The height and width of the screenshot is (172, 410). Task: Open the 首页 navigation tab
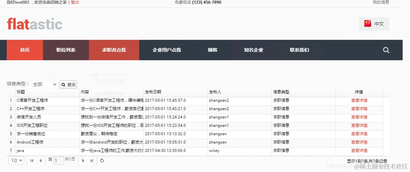tap(25, 50)
